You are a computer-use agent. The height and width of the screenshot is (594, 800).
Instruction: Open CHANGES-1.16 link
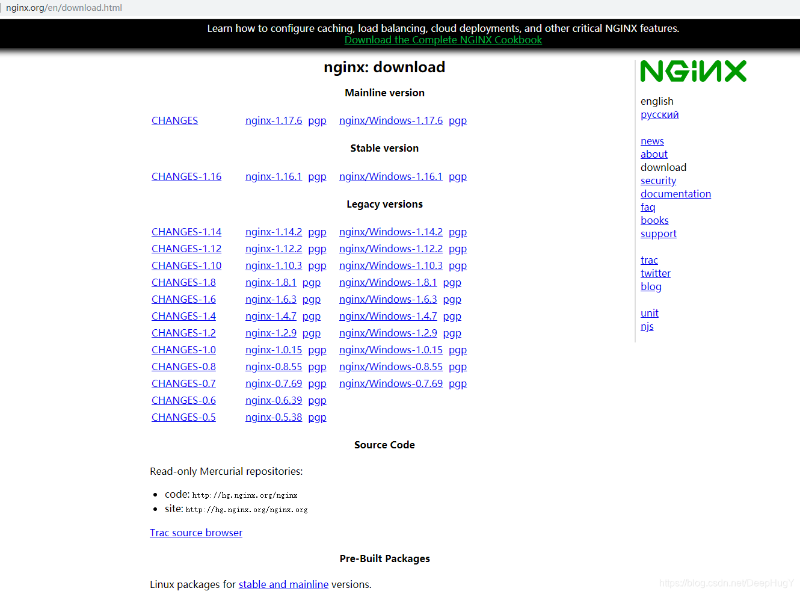(x=186, y=176)
